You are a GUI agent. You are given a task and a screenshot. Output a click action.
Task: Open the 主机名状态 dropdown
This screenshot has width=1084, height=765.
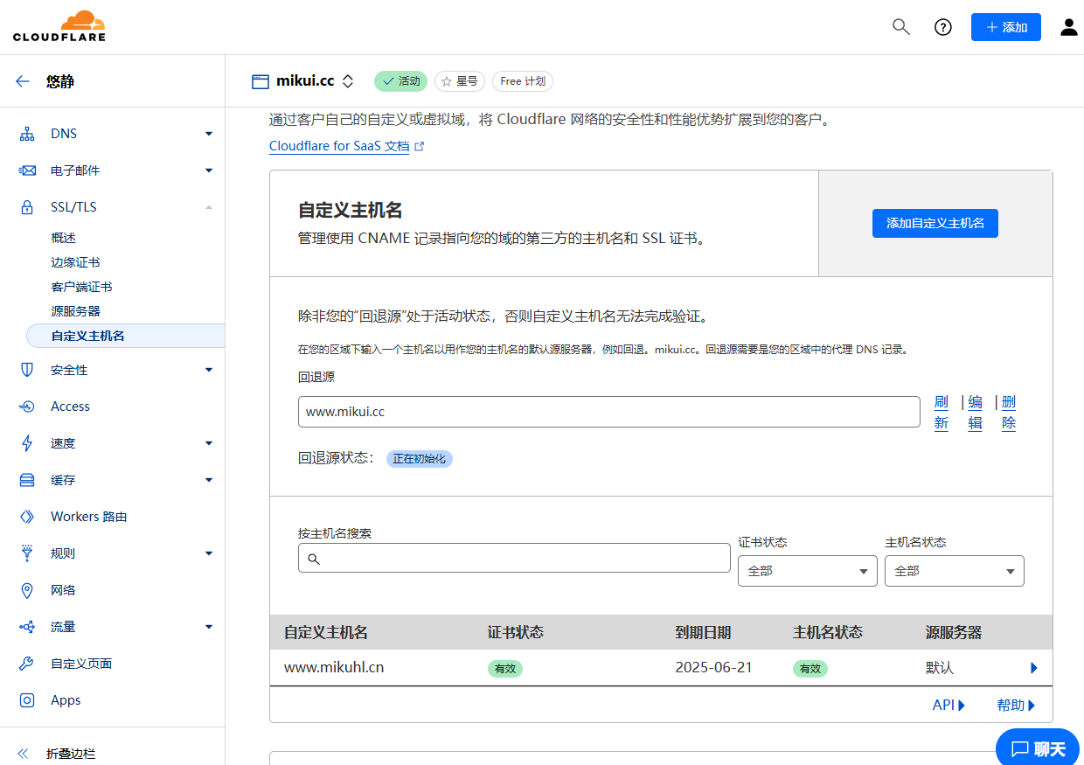pyautogui.click(x=955, y=571)
